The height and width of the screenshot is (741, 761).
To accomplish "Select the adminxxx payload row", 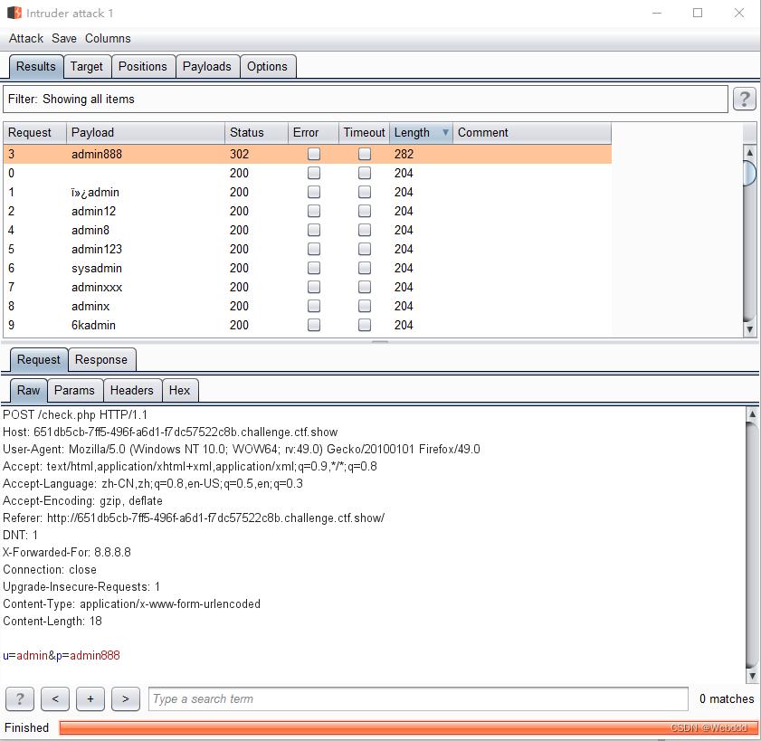I will [308, 287].
